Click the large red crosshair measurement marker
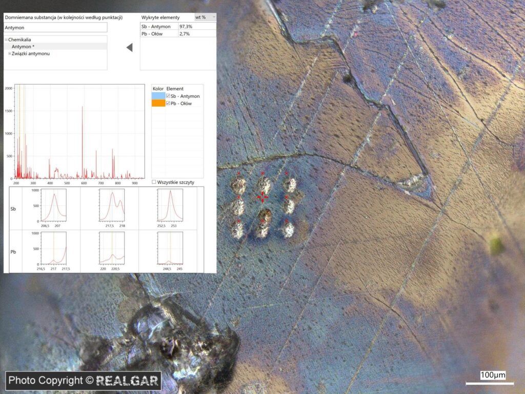This screenshot has width=525, height=394. pos(262,198)
